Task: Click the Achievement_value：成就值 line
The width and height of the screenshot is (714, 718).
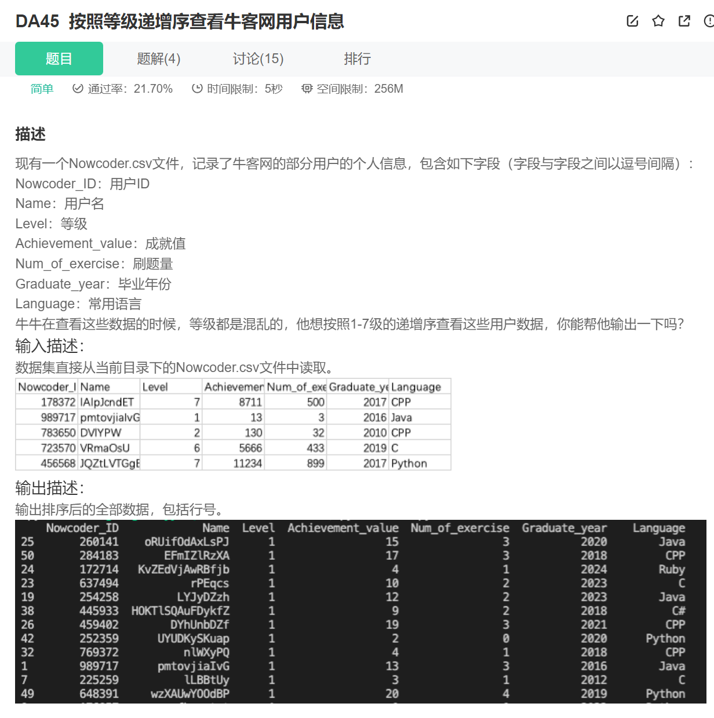Action: click(100, 243)
